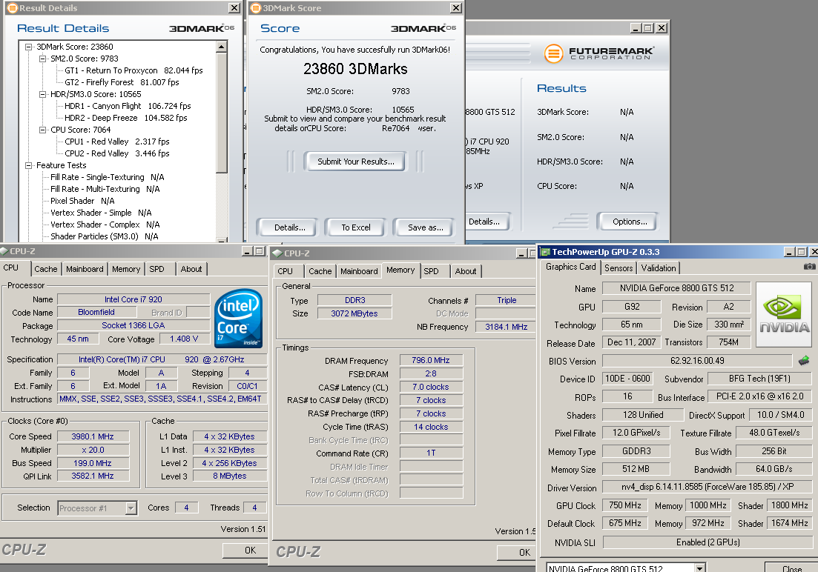
Task: Click the 23860 3DMarks score text
Action: pos(355,69)
